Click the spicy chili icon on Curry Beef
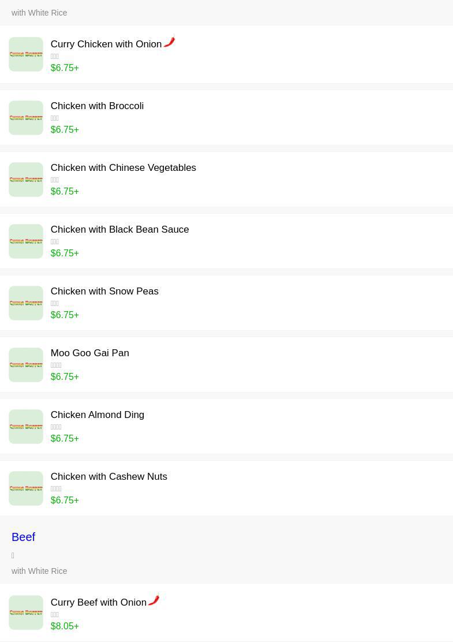The width and height of the screenshot is (453, 642). point(154,600)
